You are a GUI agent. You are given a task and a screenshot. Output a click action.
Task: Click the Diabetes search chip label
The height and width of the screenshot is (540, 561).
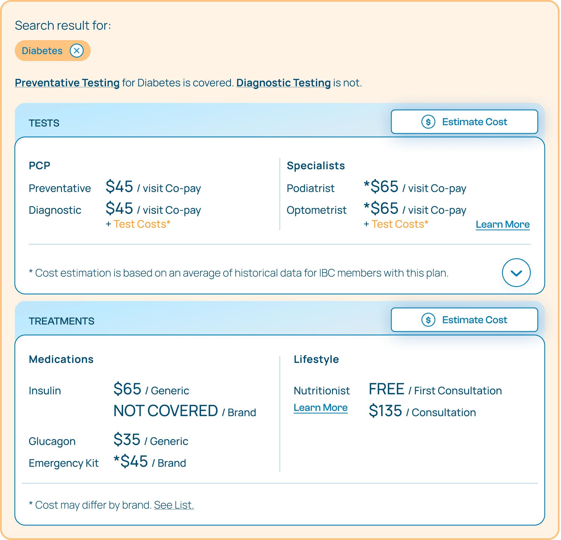point(42,51)
